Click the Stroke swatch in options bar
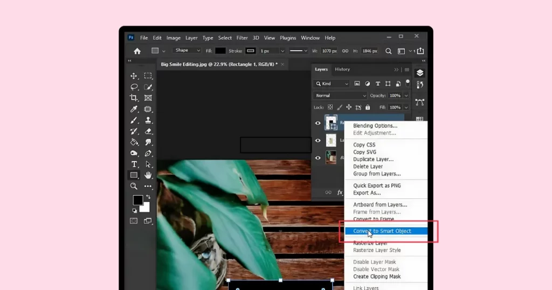Image resolution: width=552 pixels, height=290 pixels. coord(251,51)
